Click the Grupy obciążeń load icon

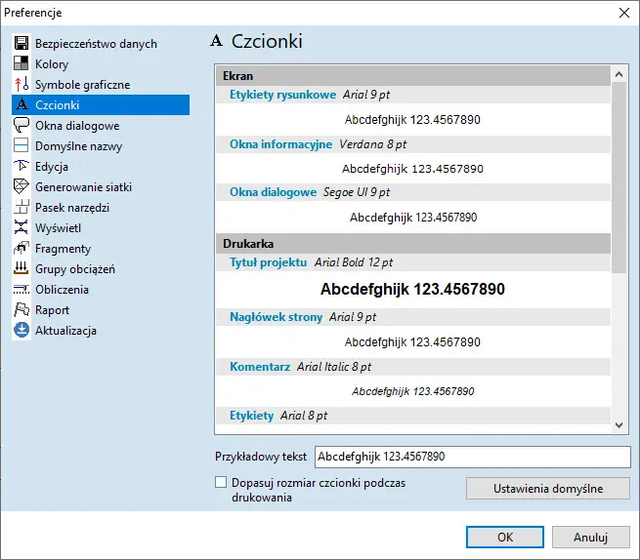(x=21, y=269)
